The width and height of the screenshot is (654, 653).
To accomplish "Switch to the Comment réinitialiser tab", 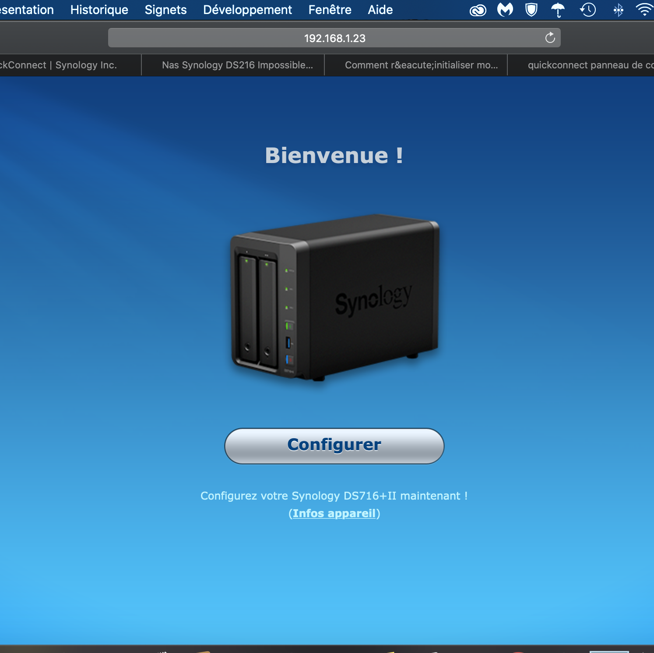I will point(416,65).
